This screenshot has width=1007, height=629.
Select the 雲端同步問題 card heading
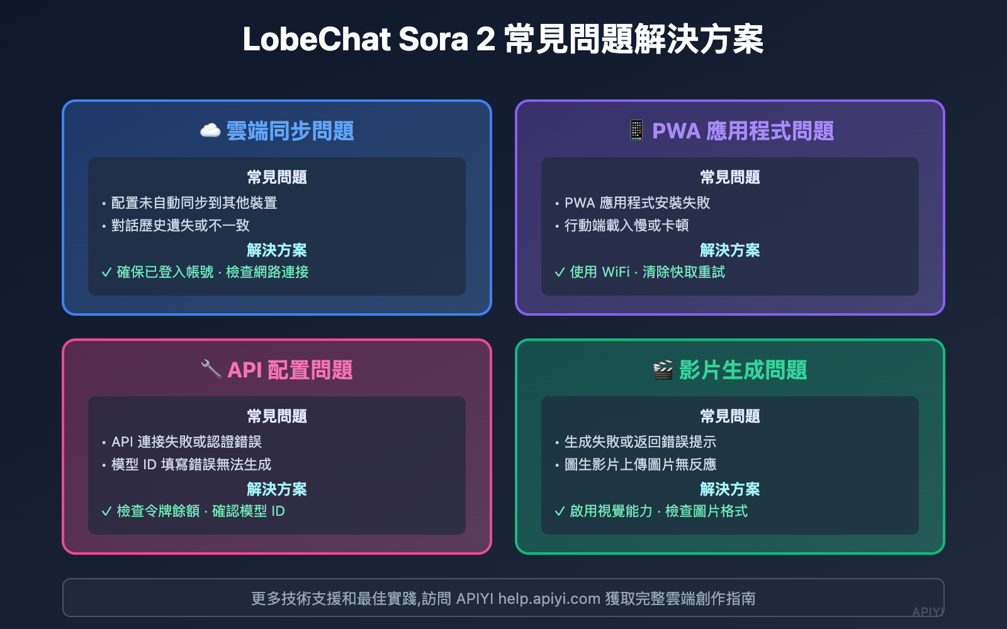click(x=290, y=131)
